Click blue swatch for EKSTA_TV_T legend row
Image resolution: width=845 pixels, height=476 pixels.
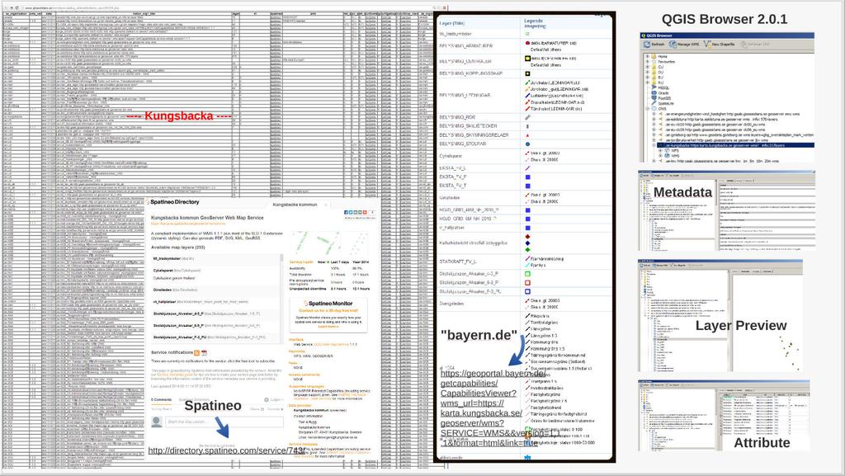tap(527, 186)
